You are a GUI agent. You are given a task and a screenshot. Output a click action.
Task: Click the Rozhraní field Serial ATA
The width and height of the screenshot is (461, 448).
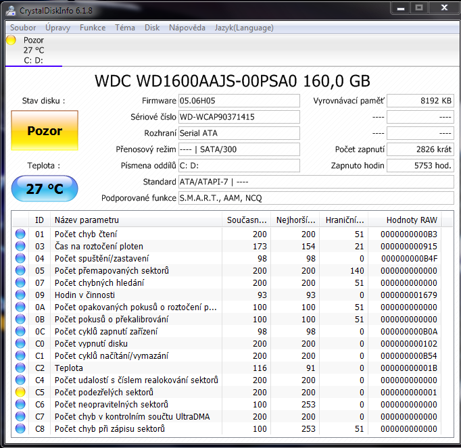pyautogui.click(x=239, y=133)
